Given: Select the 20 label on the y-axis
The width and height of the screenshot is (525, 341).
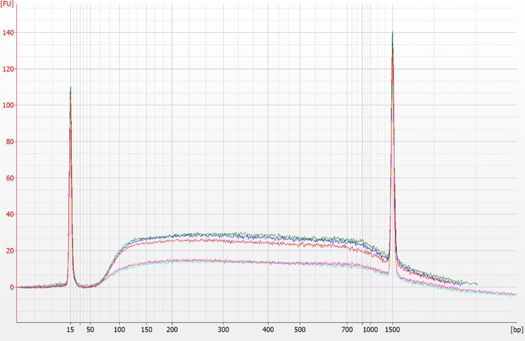Looking at the screenshot, I should pos(10,251).
